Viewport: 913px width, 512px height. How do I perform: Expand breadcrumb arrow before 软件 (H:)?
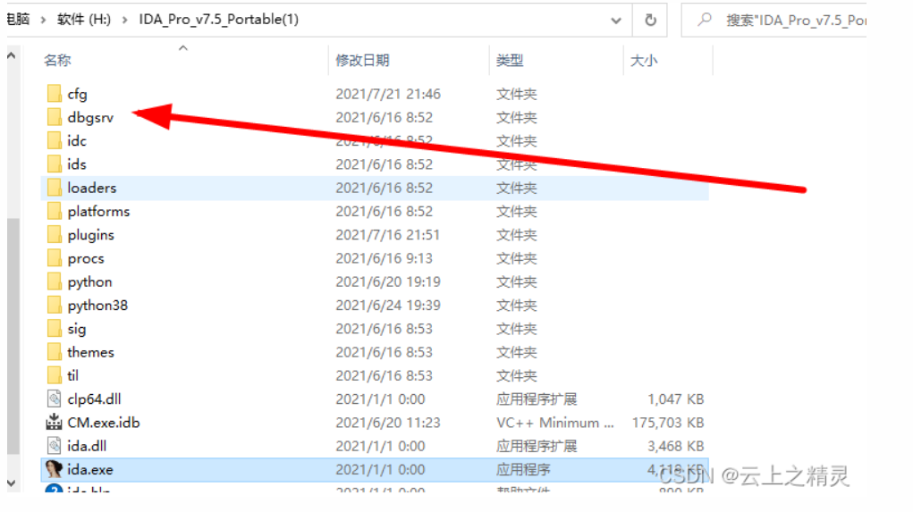(x=43, y=20)
